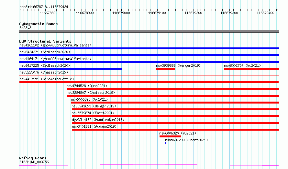Click the ruler's right arrow end
Viewport: 288px width, 169px height.
pyautogui.click(x=278, y=10)
